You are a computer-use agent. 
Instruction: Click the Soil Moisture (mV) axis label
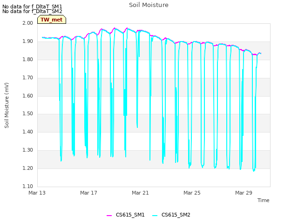coord(7,105)
